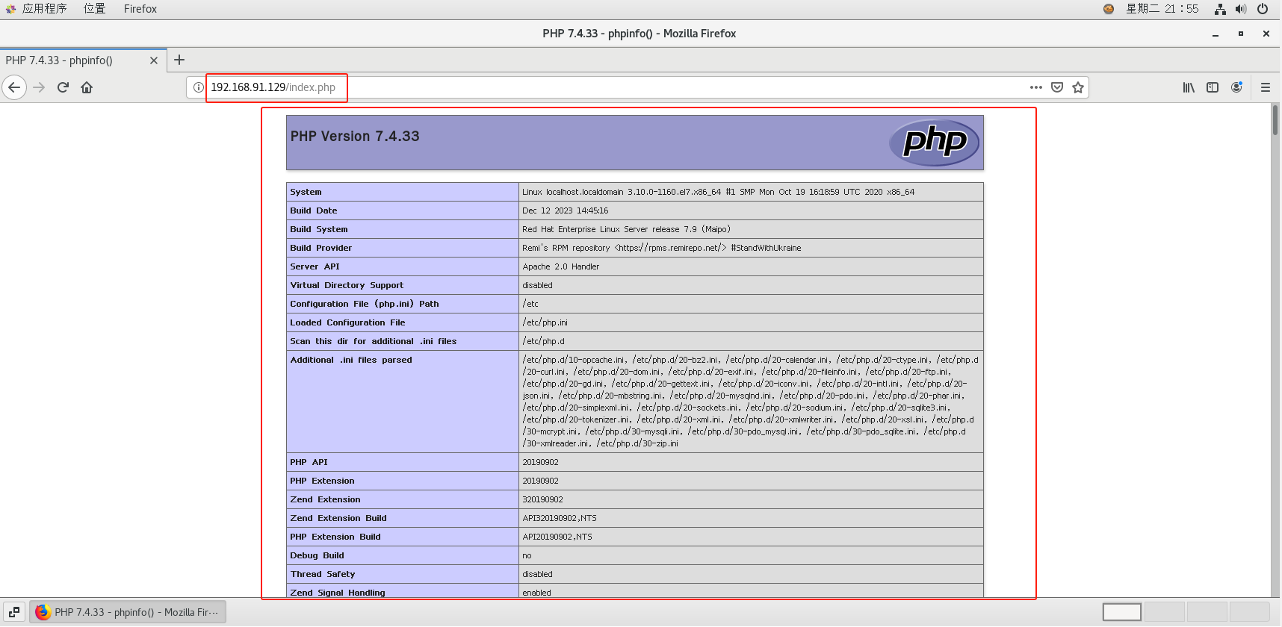Click 'Scan this dir for additional .ini files'

tap(374, 341)
